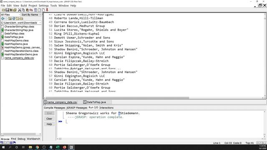This screenshot has height=150, width=267.
Task: Open the Tools menu
Action: tap(53, 5)
